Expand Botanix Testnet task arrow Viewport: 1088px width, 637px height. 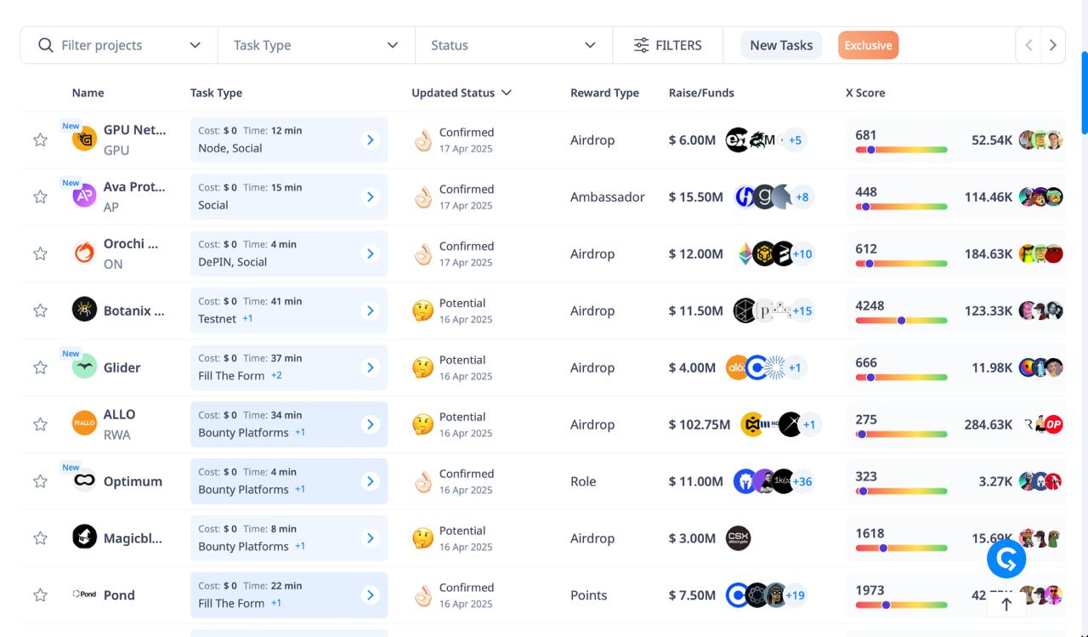click(370, 310)
